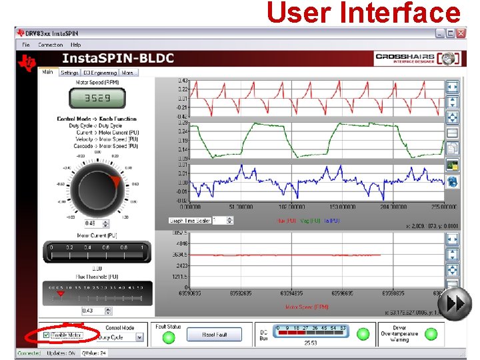
Task: Decrease knob value with the down arrow next to 0.45
Action: tap(105, 225)
